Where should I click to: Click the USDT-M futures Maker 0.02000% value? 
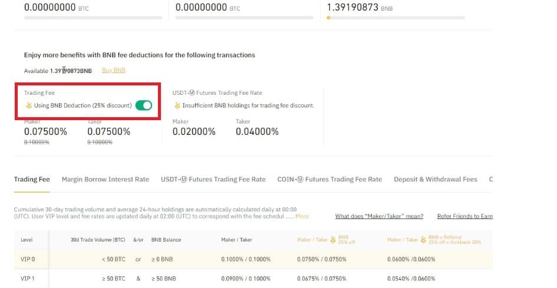click(194, 131)
